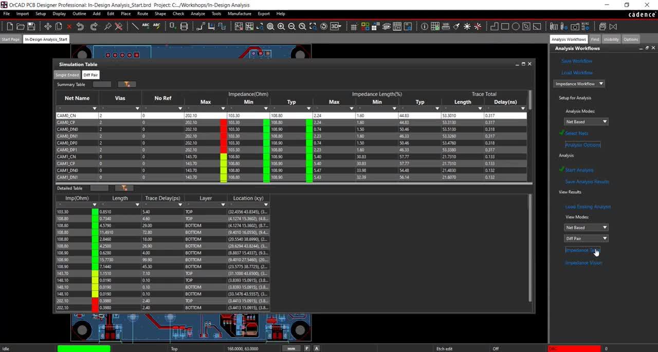Viewport: 658px width, 352px height.
Task: Click the red impedance cell for CAM0_CP
Action: coord(223,122)
